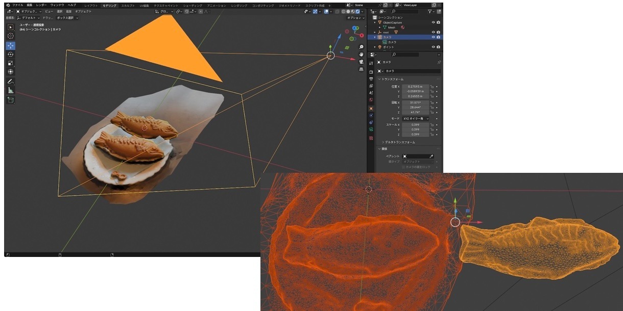Hide ObjectCapture using its eye icon

click(433, 22)
